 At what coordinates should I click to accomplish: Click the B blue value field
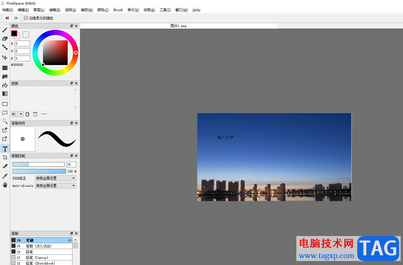click(x=22, y=58)
